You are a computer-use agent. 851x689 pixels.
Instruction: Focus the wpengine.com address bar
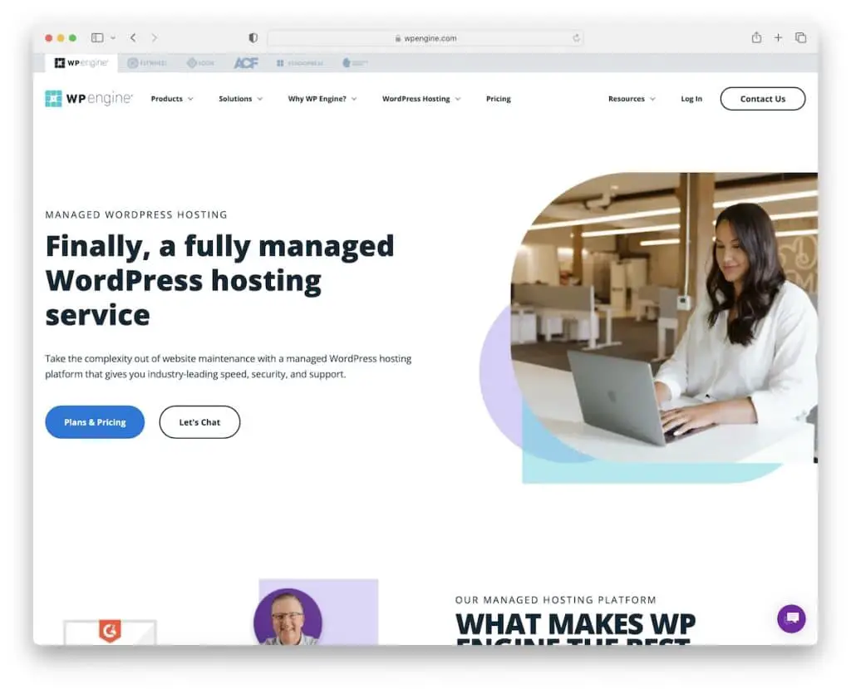point(425,38)
